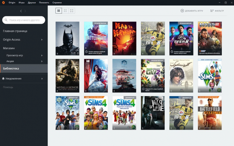The height and width of the screenshot is (146, 234).
Task: Click the Origin logo icon
Action: pyautogui.click(x=3, y=3)
